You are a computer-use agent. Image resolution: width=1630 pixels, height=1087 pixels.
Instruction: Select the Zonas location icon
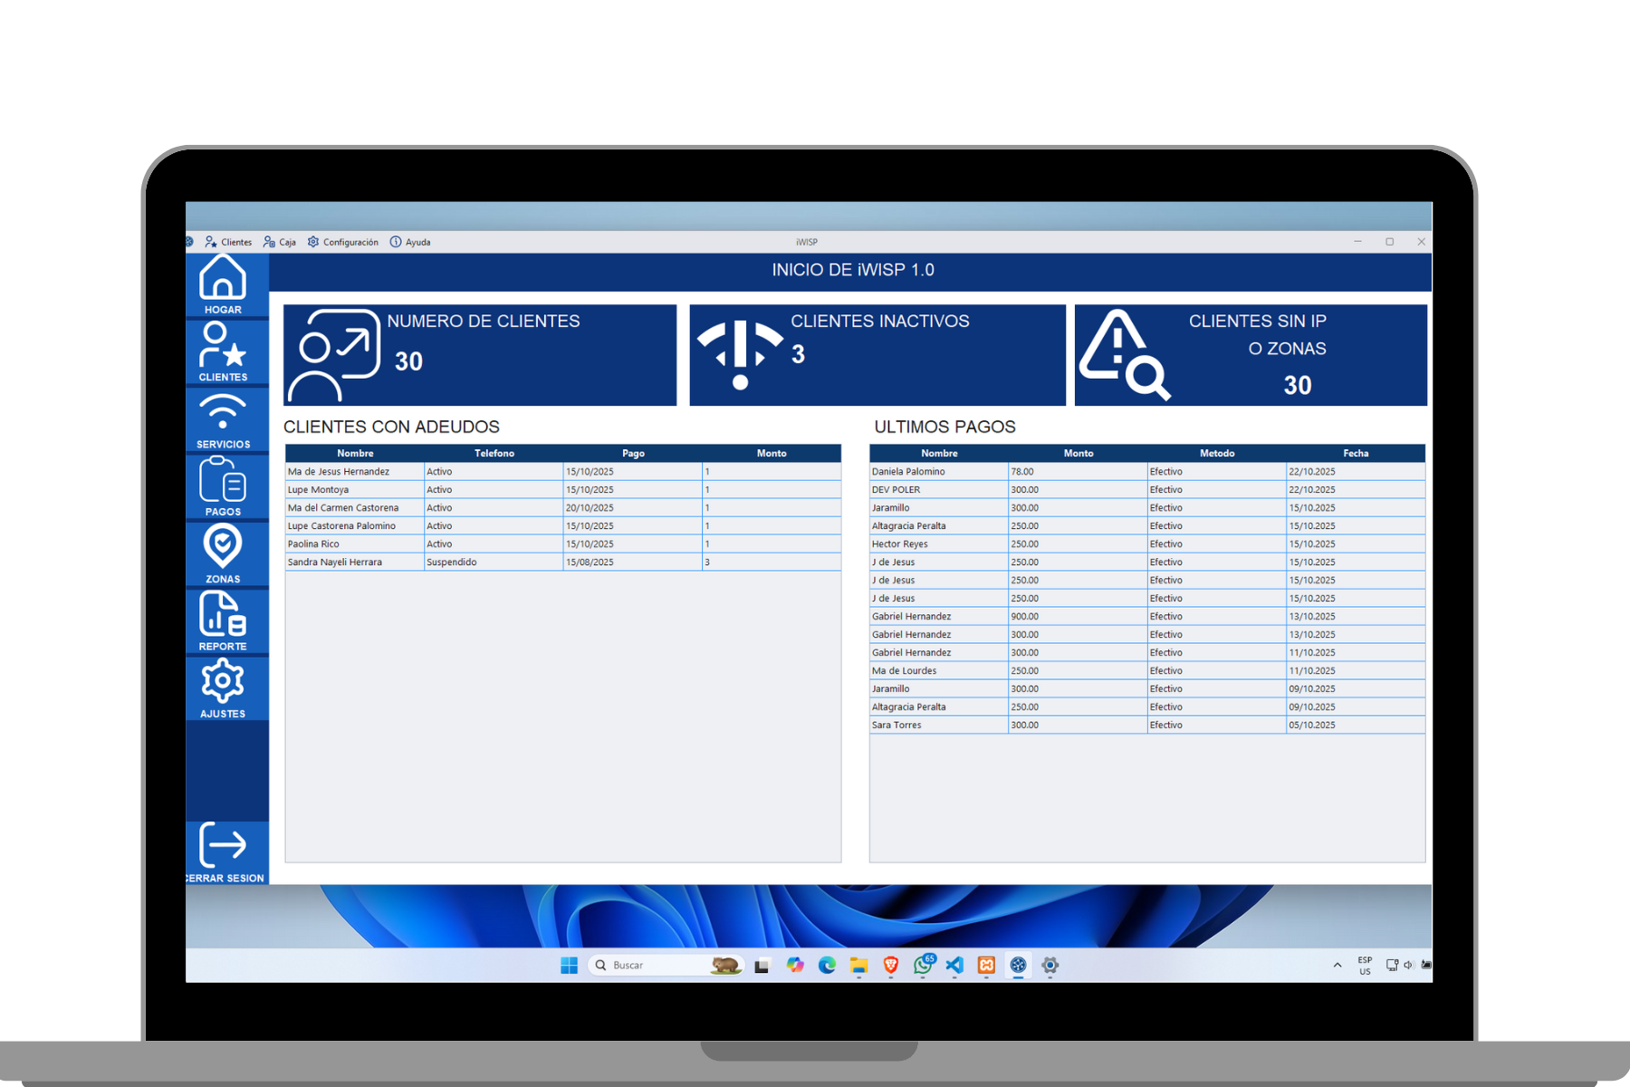point(223,553)
